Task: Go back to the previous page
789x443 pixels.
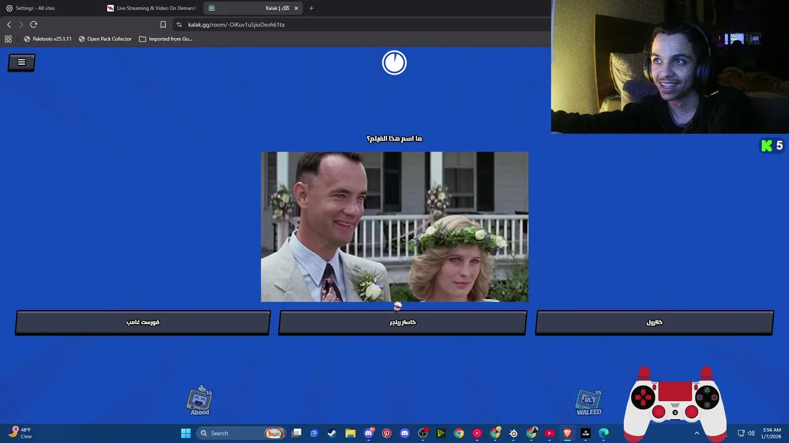Action: 9,25
